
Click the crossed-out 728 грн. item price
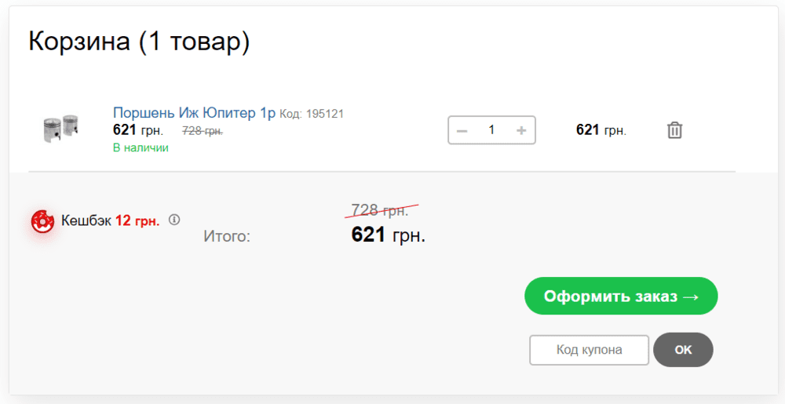pos(203,130)
